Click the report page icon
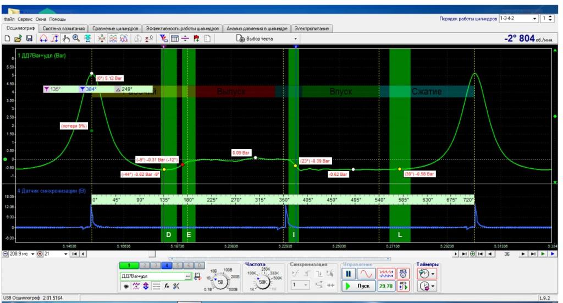The width and height of the screenshot is (563, 303). point(207,38)
